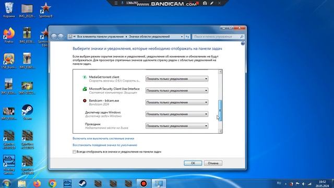Image resolution: width=334 pixels, height=188 pixels.
Task: Click the MediaGet torrent client icon
Action: 85,77
